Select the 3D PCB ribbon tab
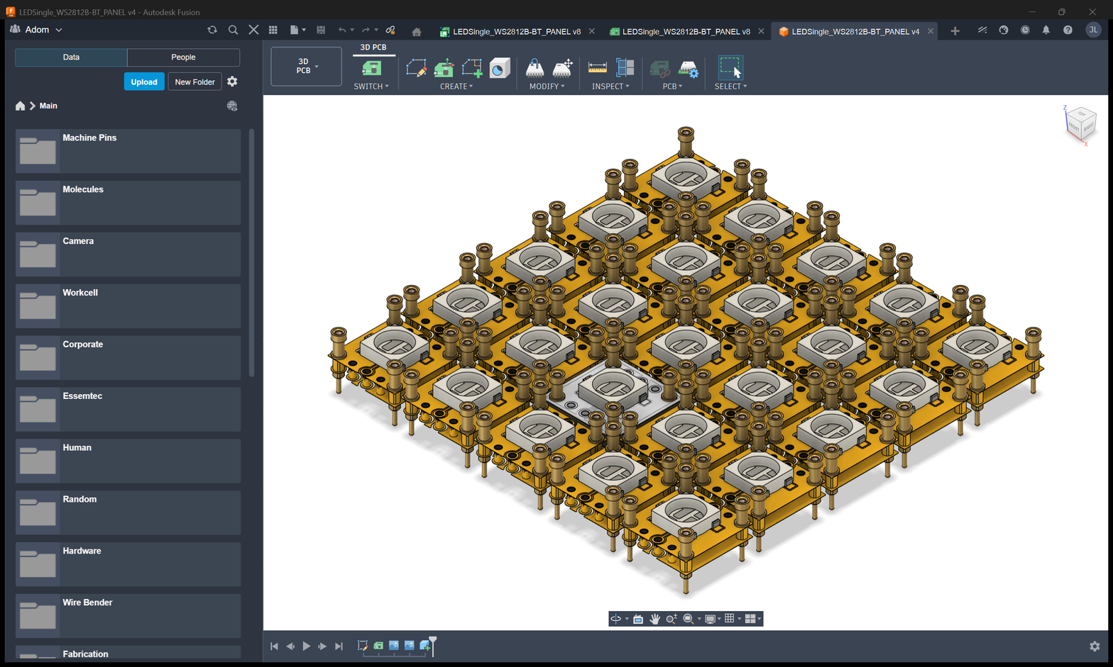Viewport: 1113px width, 667px height. click(x=373, y=47)
